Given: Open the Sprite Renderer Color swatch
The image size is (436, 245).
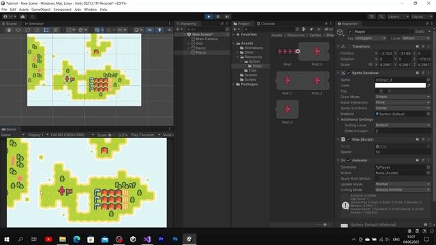Looking at the screenshot, I should [400, 86].
